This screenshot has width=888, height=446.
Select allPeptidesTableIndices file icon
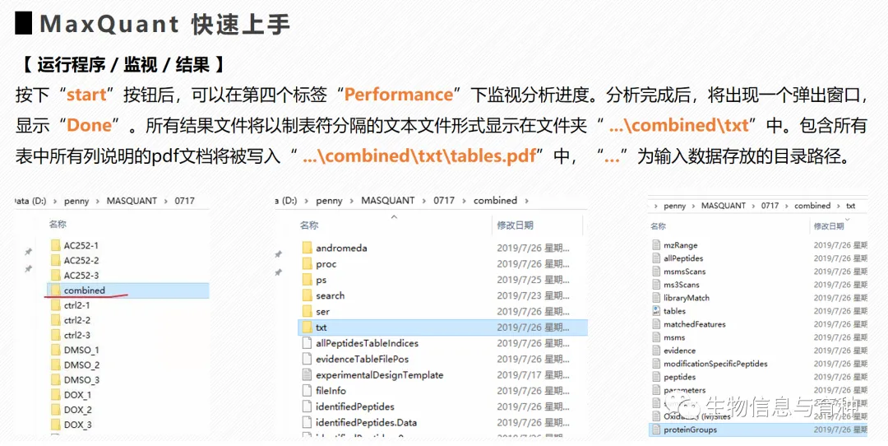coord(307,343)
